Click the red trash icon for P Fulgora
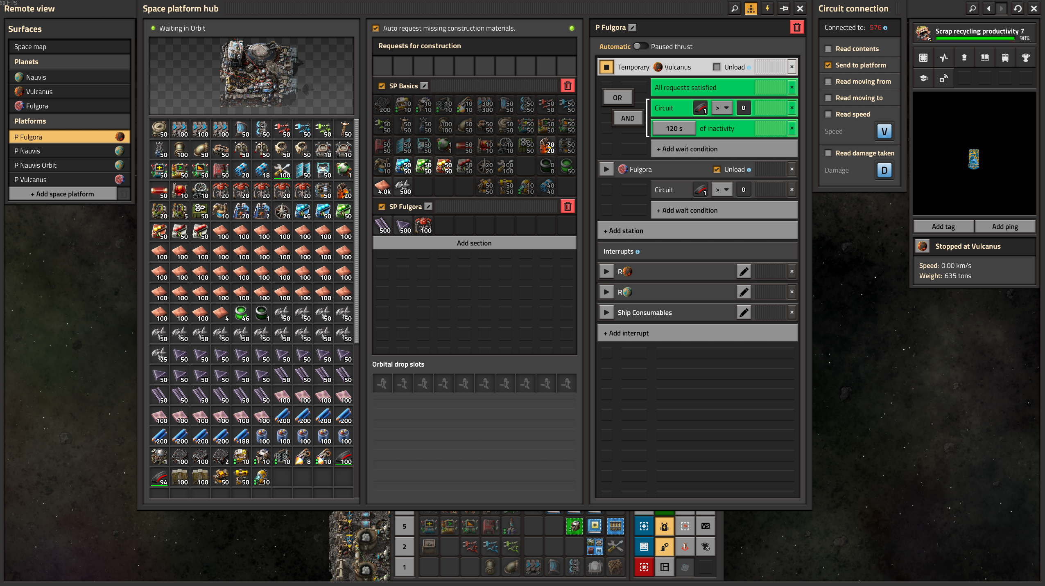1045x586 pixels. [x=796, y=27]
